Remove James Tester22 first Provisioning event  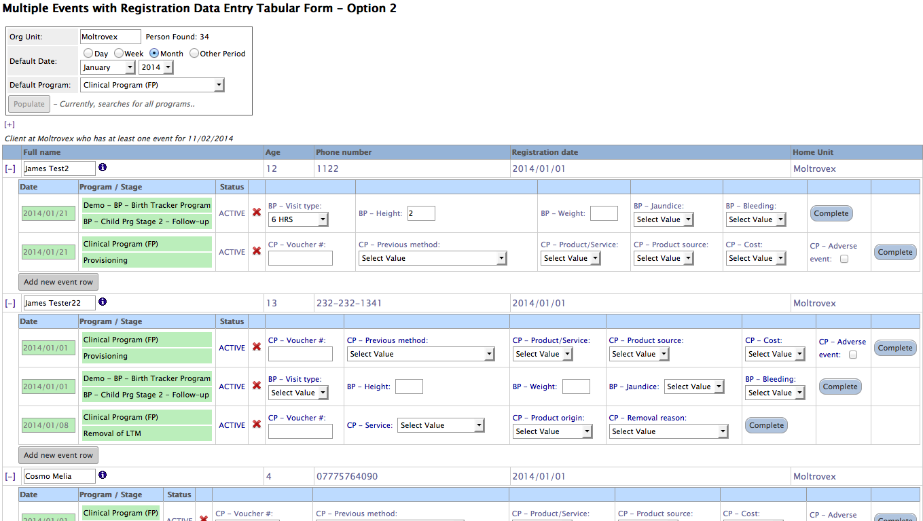[257, 347]
